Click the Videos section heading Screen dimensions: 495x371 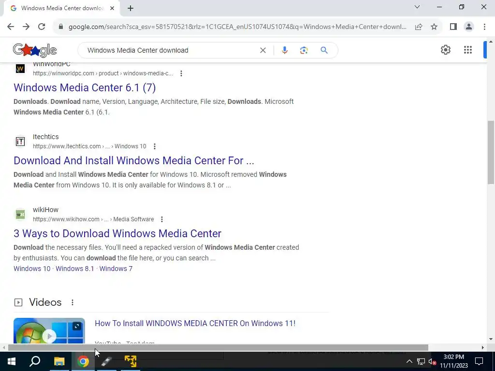[45, 302]
